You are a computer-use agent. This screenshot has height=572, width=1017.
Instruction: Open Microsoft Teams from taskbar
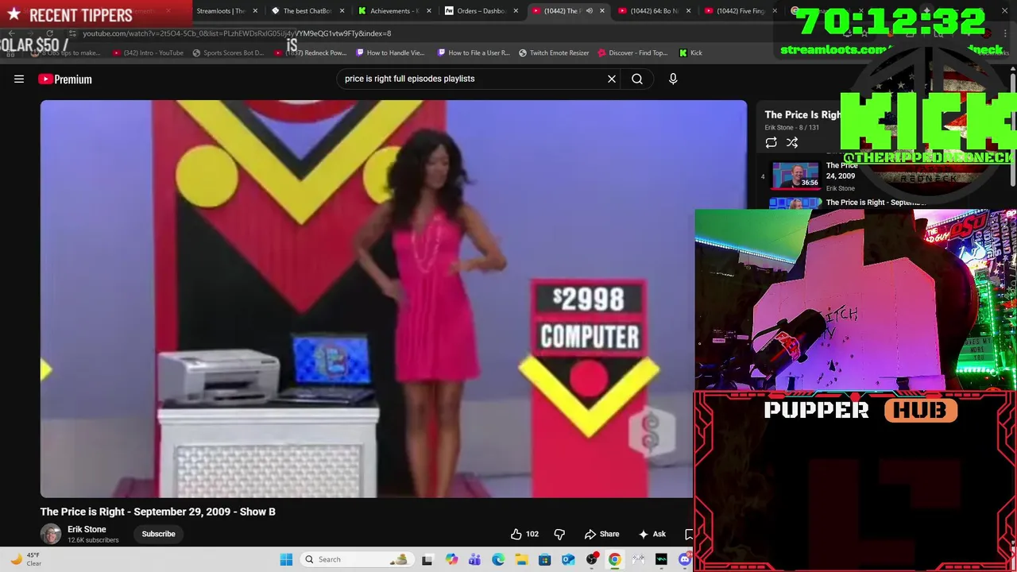pyautogui.click(x=474, y=559)
